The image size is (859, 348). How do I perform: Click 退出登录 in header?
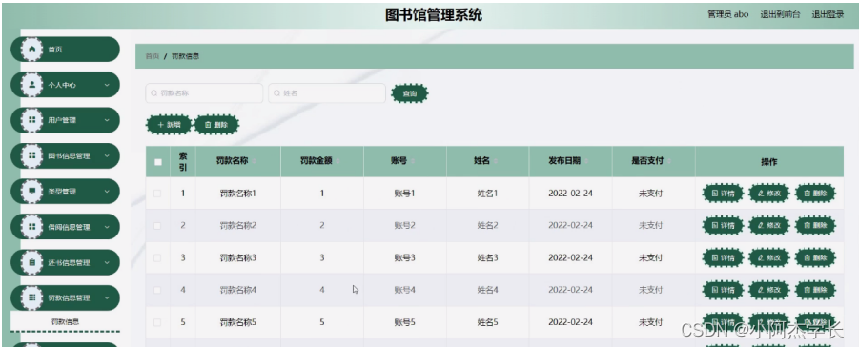point(828,15)
